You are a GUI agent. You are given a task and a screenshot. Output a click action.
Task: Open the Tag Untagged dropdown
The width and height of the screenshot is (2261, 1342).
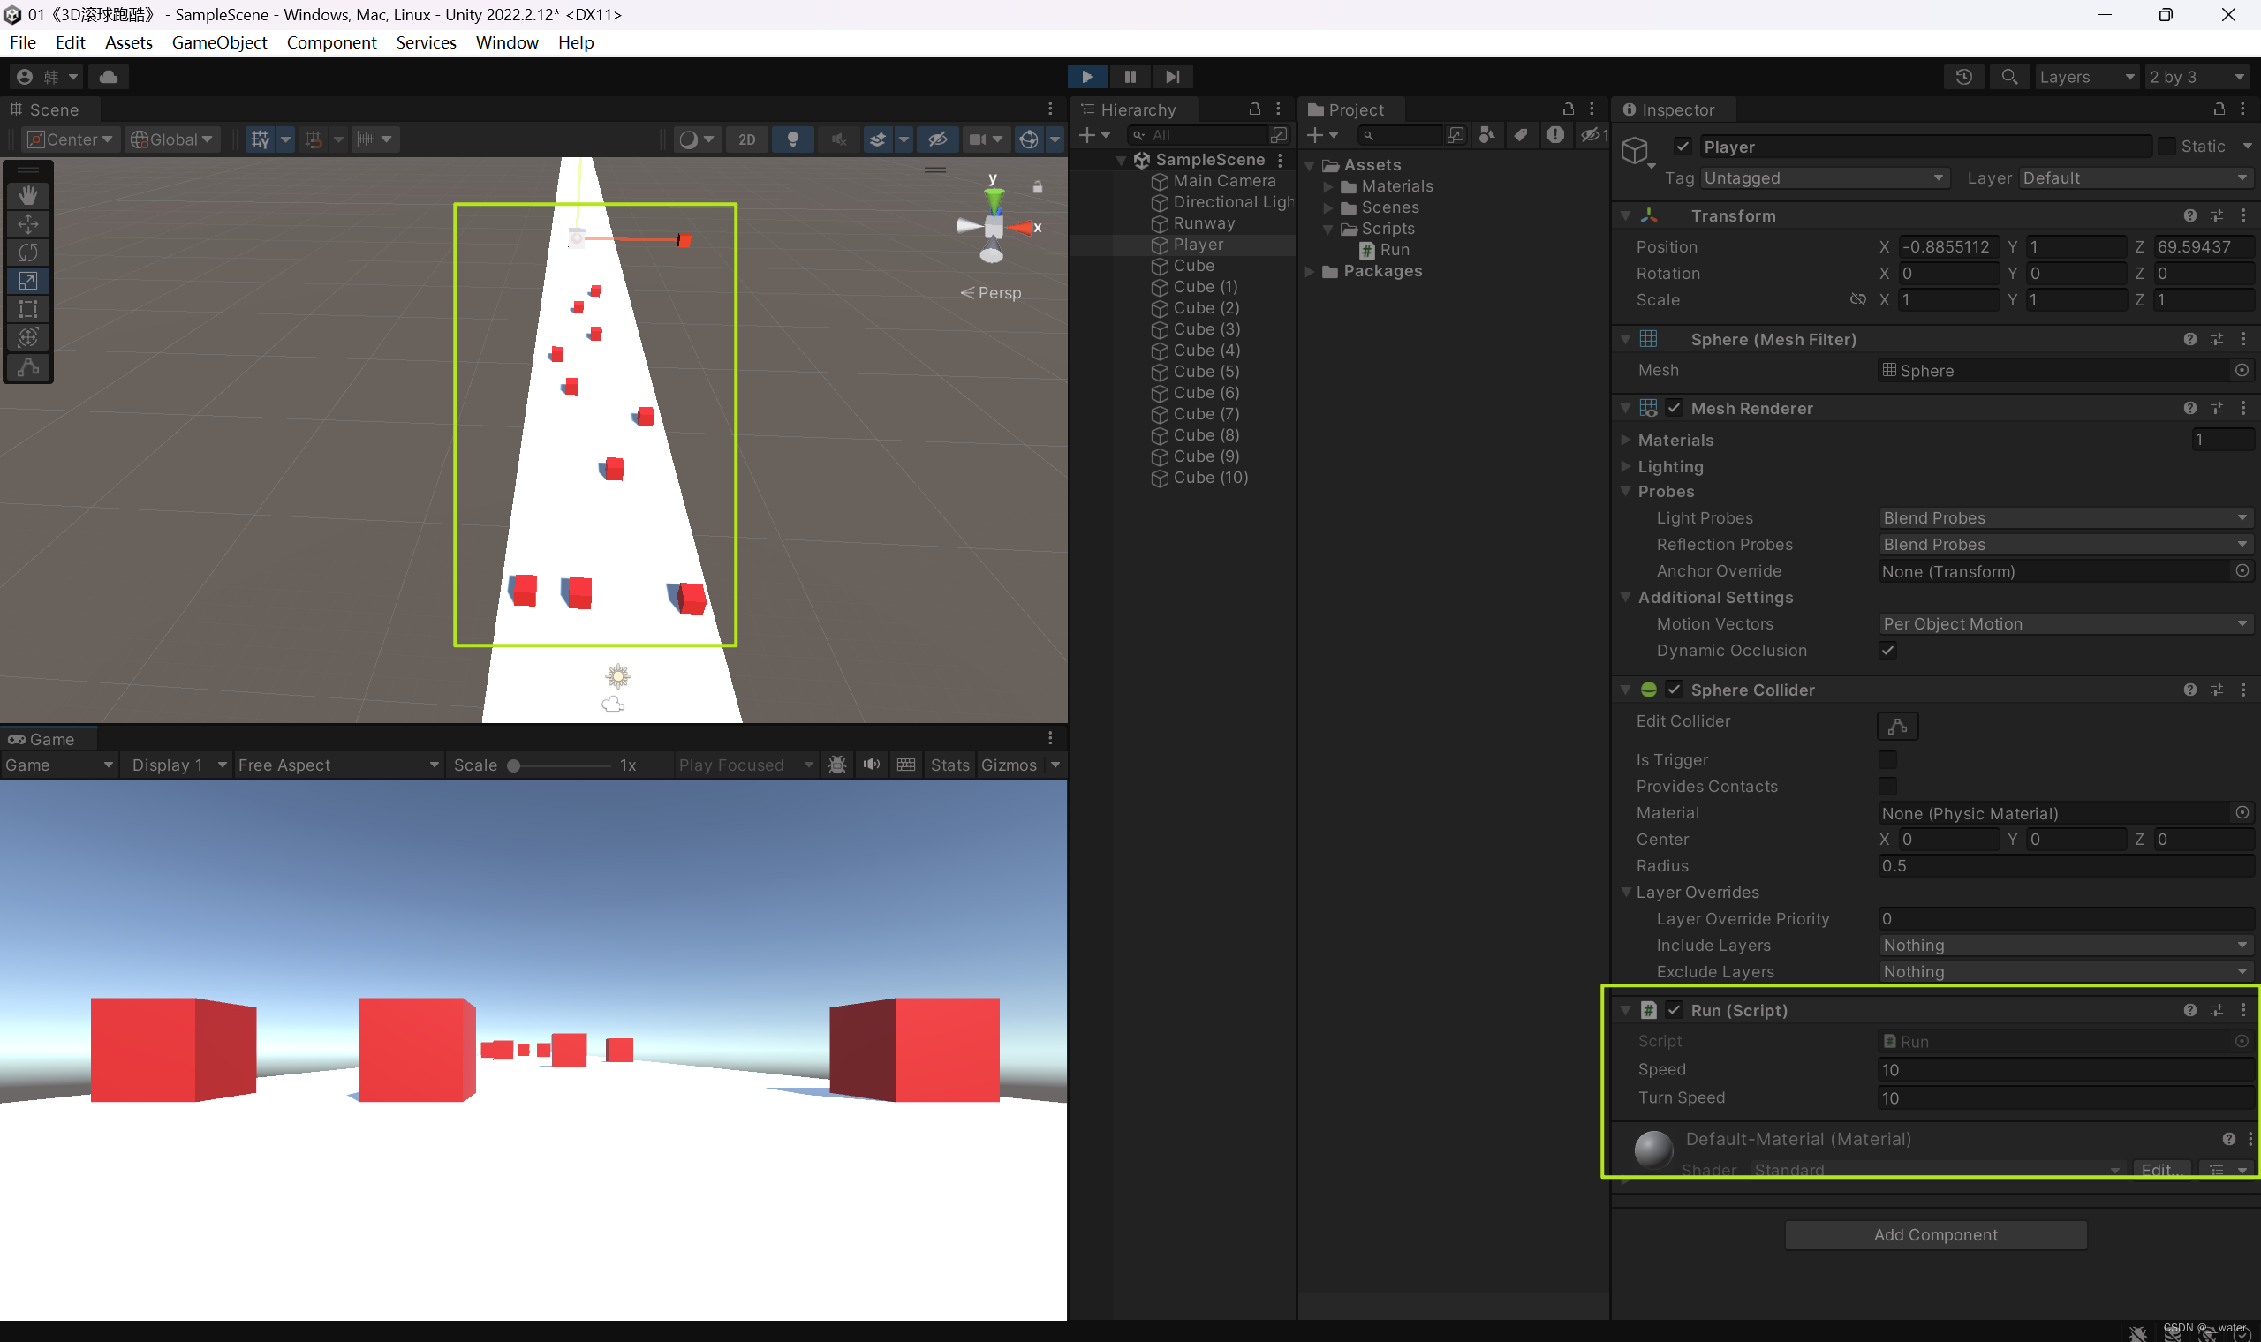point(1823,178)
